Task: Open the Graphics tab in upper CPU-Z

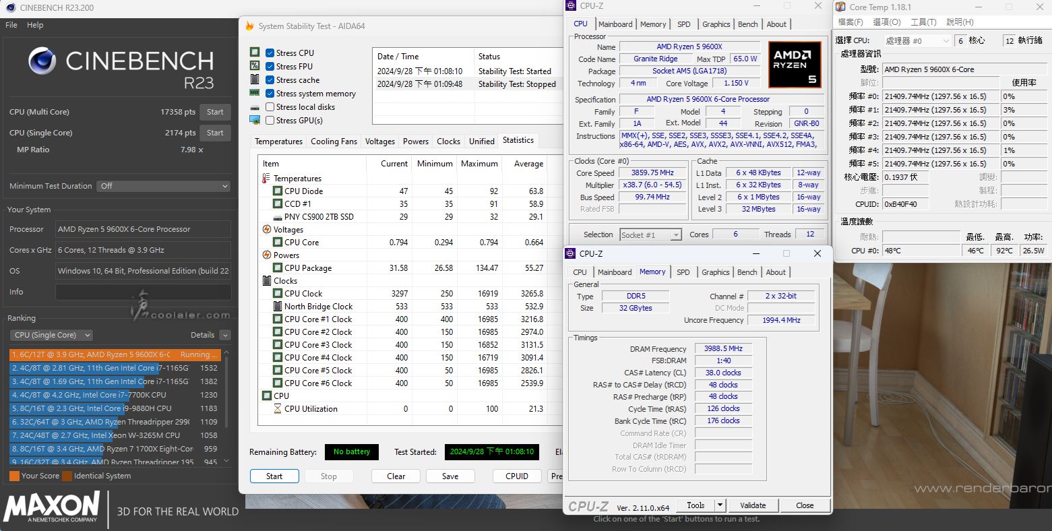Action: pos(716,24)
